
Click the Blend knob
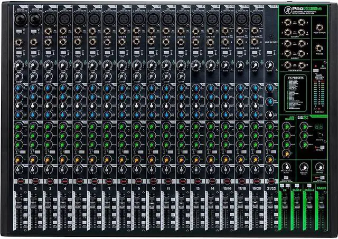coord(286,167)
